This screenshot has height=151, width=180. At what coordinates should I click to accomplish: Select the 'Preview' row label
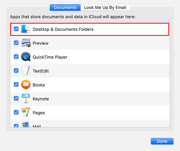40,43
